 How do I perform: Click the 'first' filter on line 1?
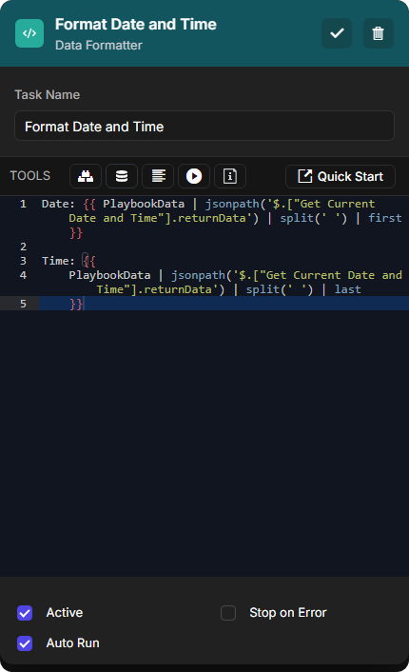384,218
